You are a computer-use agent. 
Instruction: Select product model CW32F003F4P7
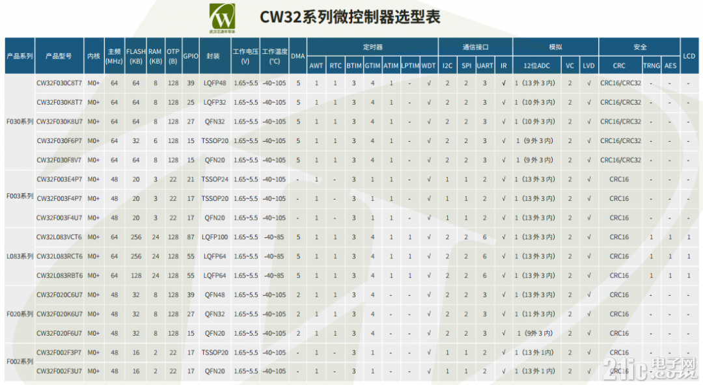pos(59,198)
